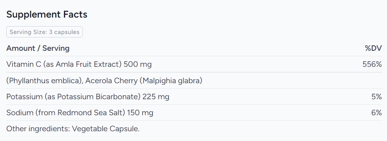Click the Vegetable Capsule text
Viewport: 387px width, 141px height.
point(106,129)
